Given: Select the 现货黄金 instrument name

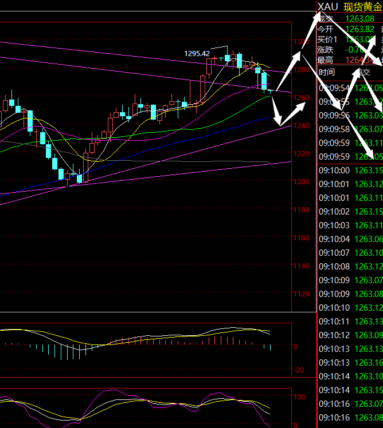Looking at the screenshot, I should (x=362, y=6).
